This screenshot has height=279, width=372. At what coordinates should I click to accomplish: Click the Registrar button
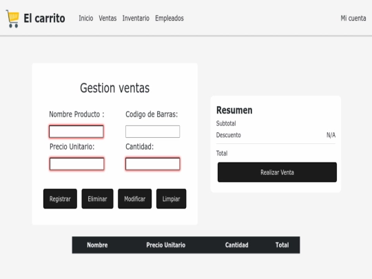point(60,199)
